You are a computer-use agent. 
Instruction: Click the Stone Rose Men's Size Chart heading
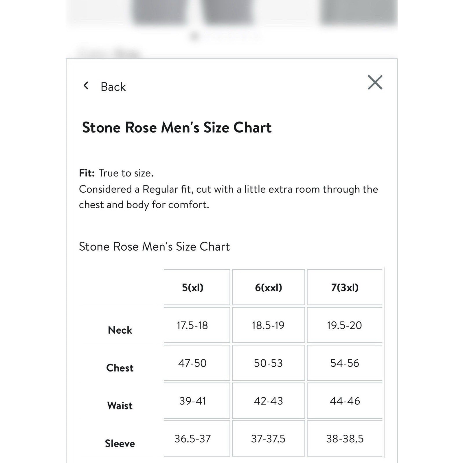(x=177, y=127)
